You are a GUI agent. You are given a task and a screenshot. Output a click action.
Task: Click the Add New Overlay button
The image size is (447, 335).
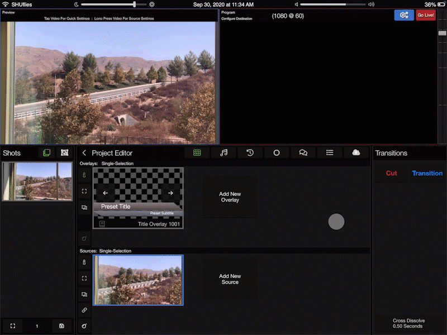coord(230,197)
